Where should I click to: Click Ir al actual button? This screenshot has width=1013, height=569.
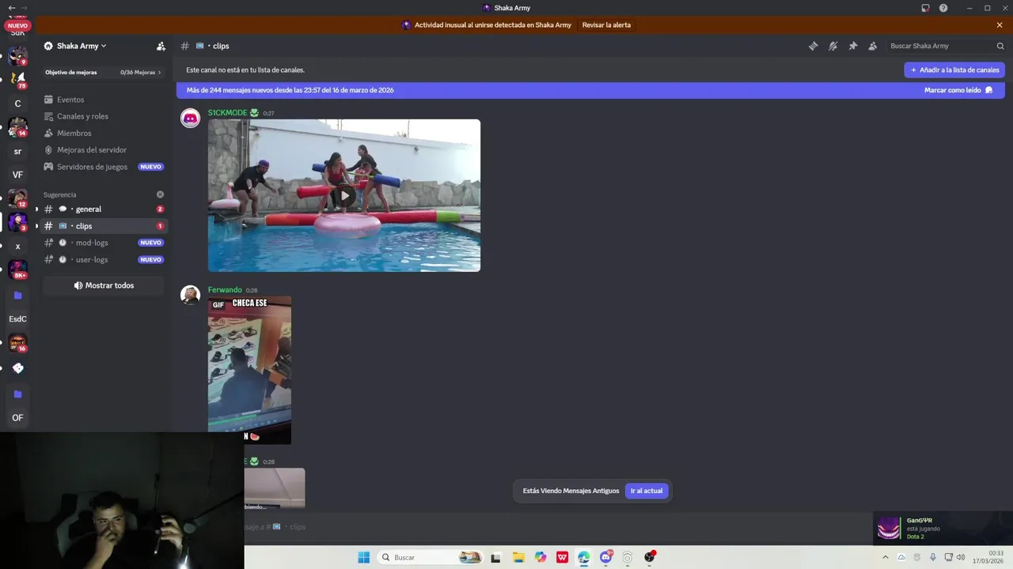tap(647, 491)
